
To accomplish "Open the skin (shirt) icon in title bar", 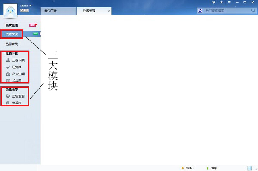I will click(x=214, y=2).
